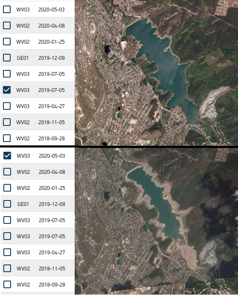Enable WV02 2020-04-08 in the upper list
This screenshot has height=295, width=238.
coord(7,25)
